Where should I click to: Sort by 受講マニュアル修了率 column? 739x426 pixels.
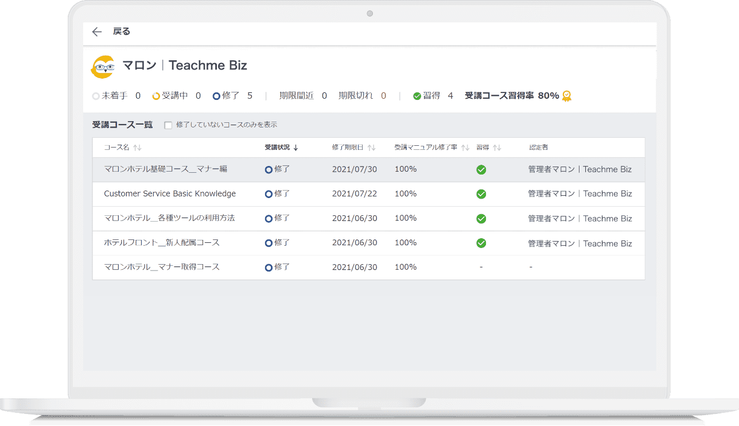coord(465,148)
